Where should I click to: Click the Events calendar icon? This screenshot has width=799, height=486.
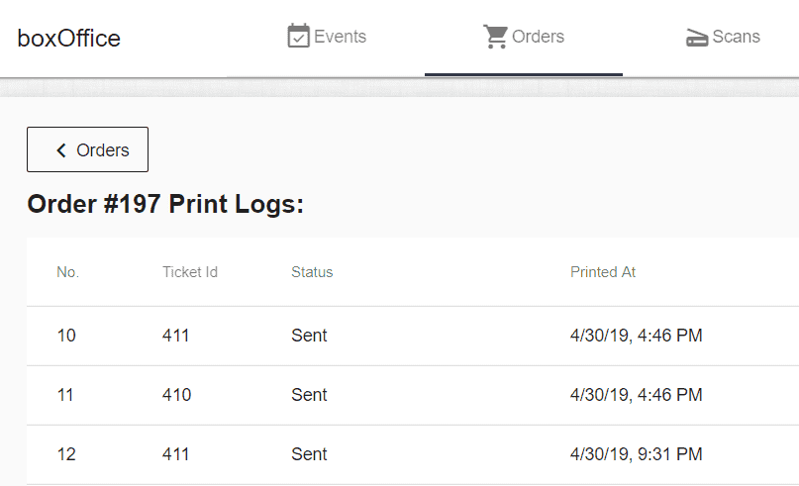point(298,36)
